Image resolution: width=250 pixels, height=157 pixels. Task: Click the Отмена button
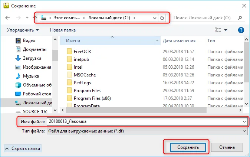point(227,147)
